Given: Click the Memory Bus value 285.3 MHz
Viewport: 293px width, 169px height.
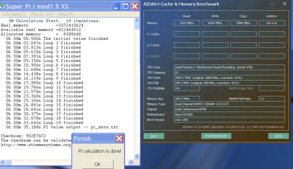Looking at the screenshot, I should [x=187, y=99].
